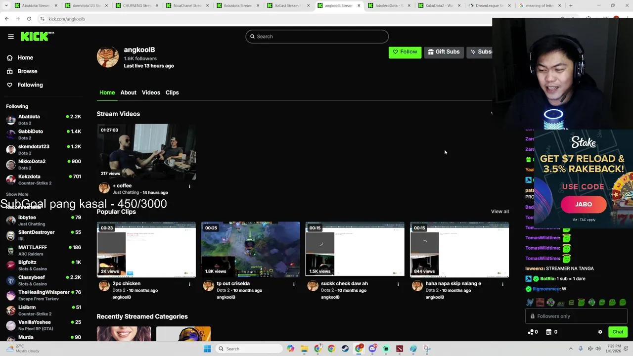Switch to Abatdota browser tab

tap(36, 5)
